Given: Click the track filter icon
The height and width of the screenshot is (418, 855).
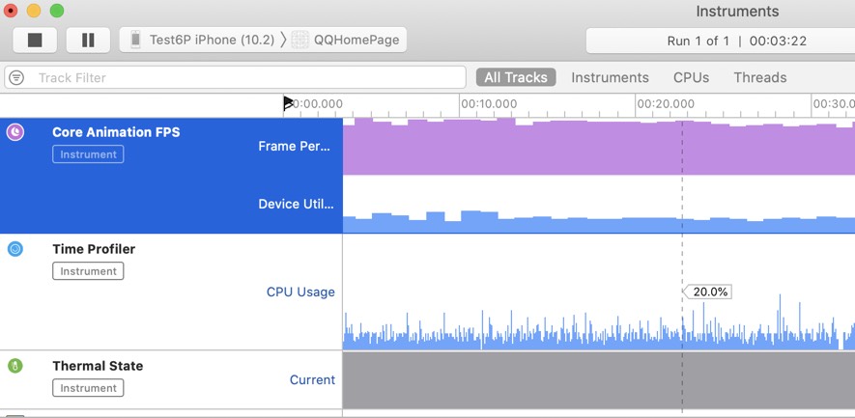Looking at the screenshot, I should coord(16,77).
